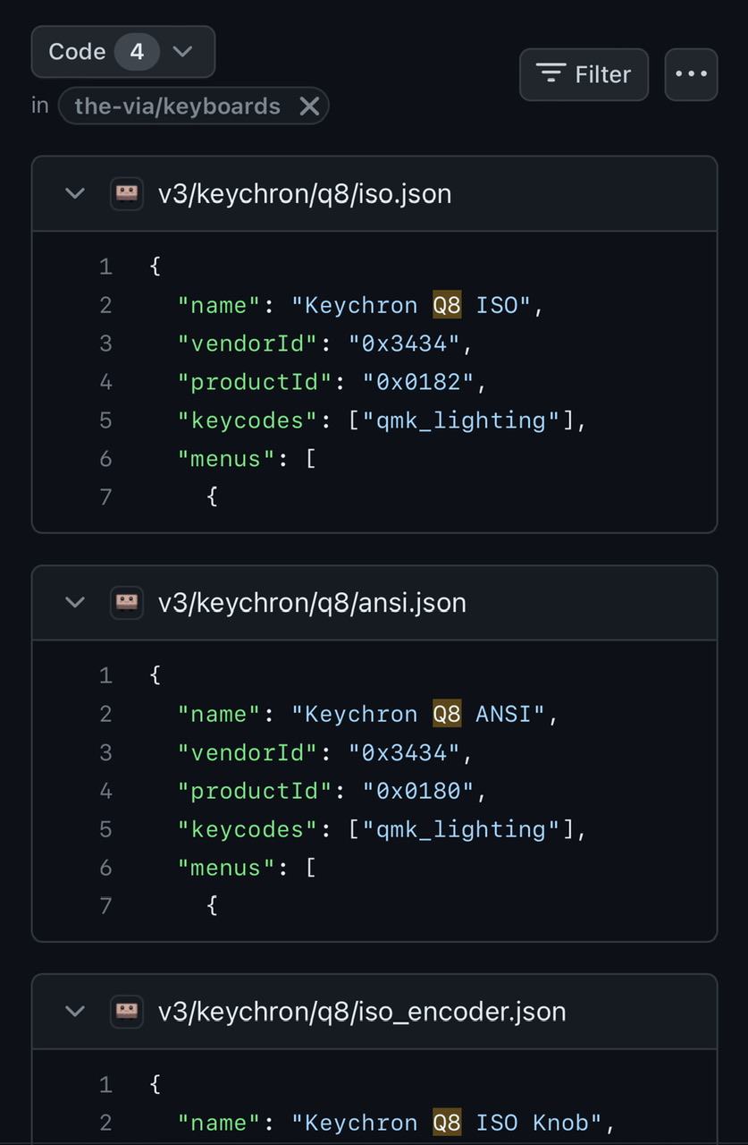Click the Keychron Q8 ISO Knob name line
Viewport: 748px width, 1145px height.
tap(396, 1123)
